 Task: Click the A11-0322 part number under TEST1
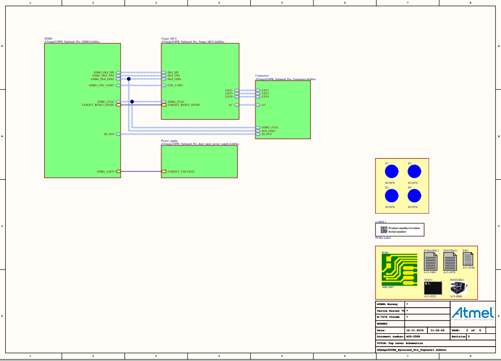coord(430,296)
